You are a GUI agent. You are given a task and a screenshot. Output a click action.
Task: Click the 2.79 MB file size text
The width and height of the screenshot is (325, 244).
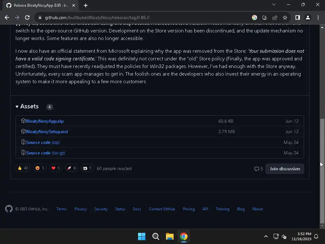[227, 132]
